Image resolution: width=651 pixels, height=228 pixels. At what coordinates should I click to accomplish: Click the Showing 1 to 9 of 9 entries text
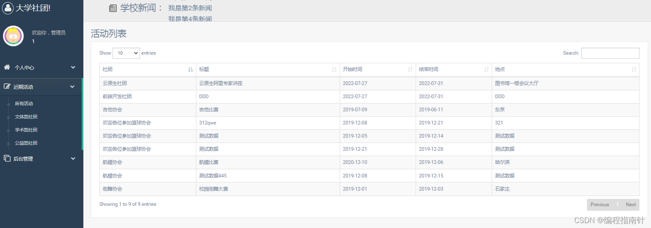click(128, 204)
